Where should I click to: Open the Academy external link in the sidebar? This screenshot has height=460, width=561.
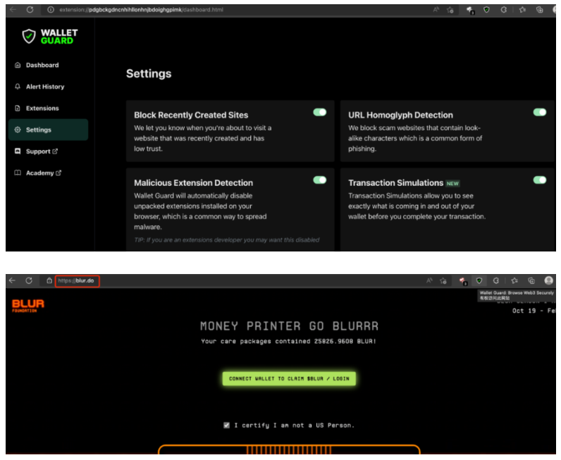point(44,173)
